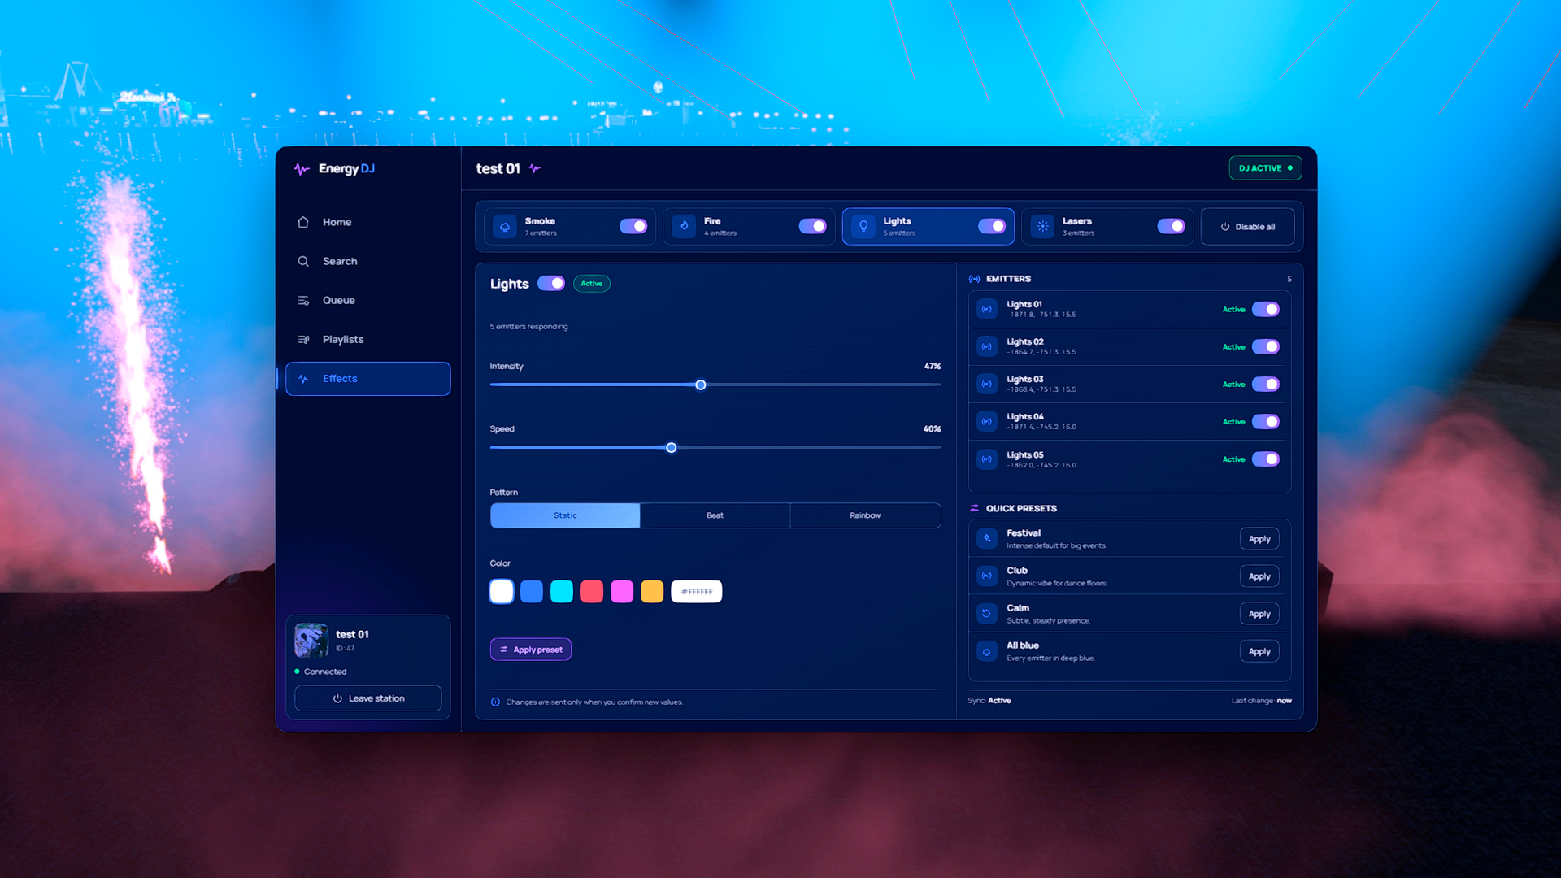Click the Lights 04 emitter icon
Viewport: 1561px width, 878px height.
(987, 421)
